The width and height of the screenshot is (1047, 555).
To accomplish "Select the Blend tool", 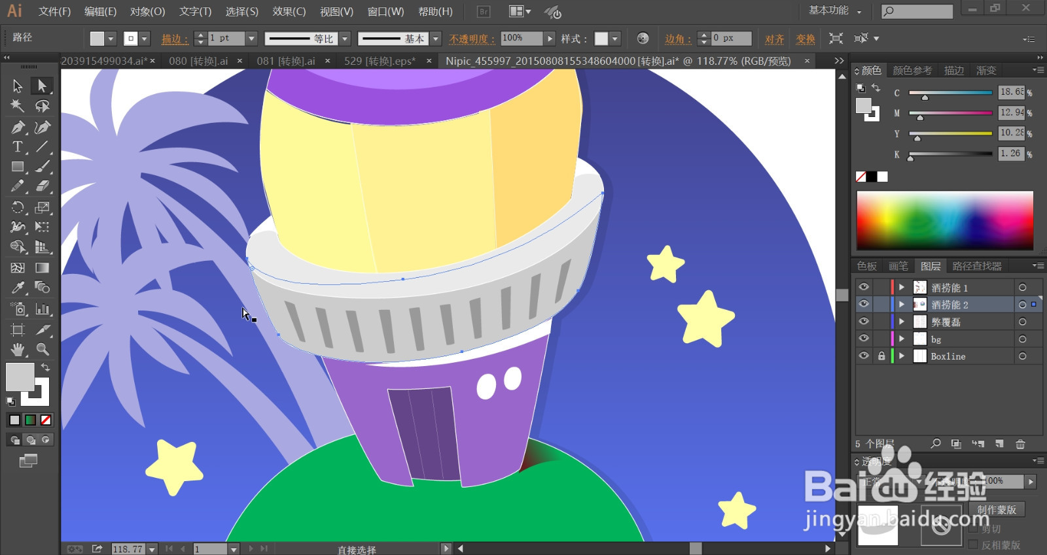I will (42, 288).
